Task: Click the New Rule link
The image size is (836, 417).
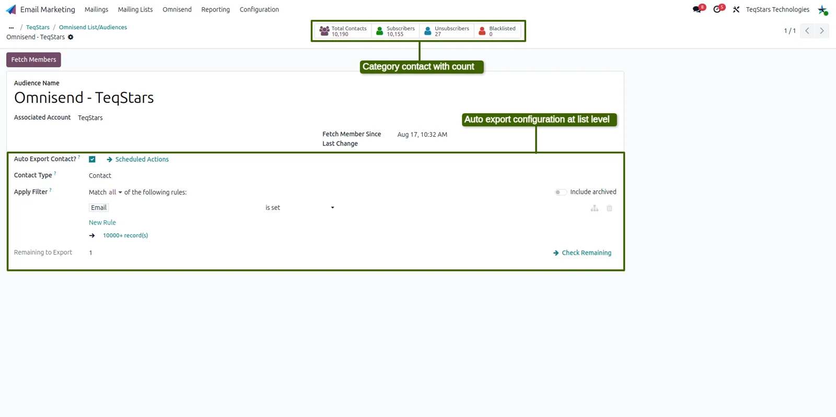Action: click(102, 222)
